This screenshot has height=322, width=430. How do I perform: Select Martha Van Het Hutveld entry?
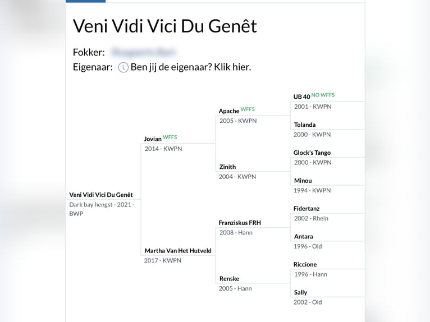click(x=178, y=251)
